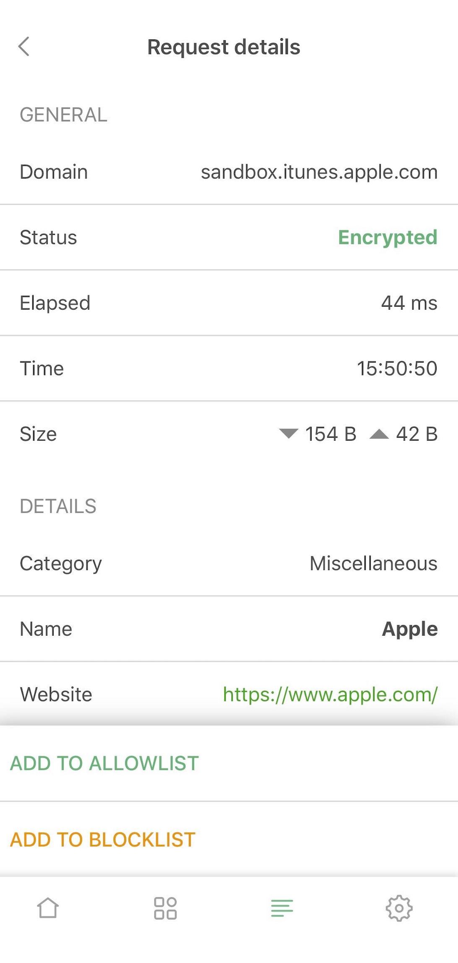The width and height of the screenshot is (458, 963).
Task: Go back using the left chevron
Action: click(x=24, y=47)
